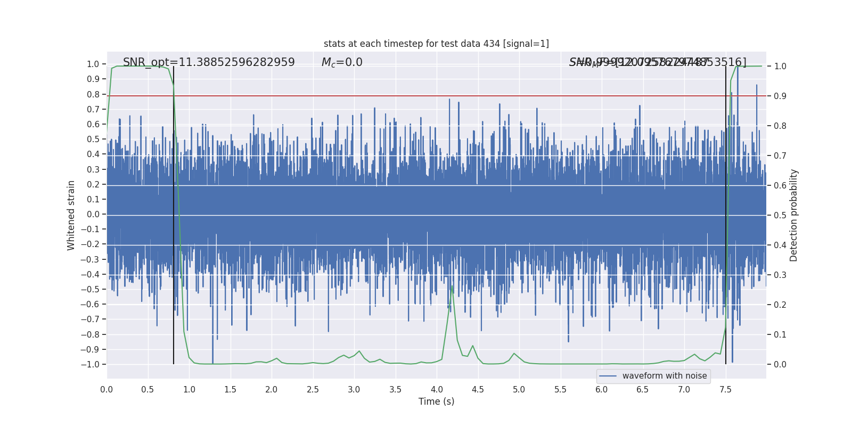Select the SNR_opt=11.38852596282959 annotation
This screenshot has height=426, width=852.
click(209, 62)
